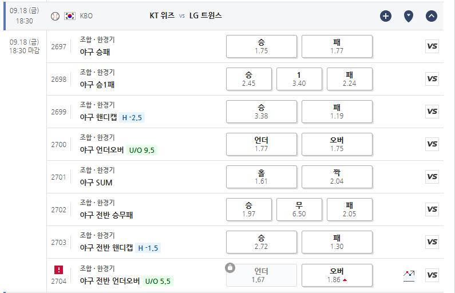
Task: Select 패 1.77 in 야구 승패
Action: (337, 46)
